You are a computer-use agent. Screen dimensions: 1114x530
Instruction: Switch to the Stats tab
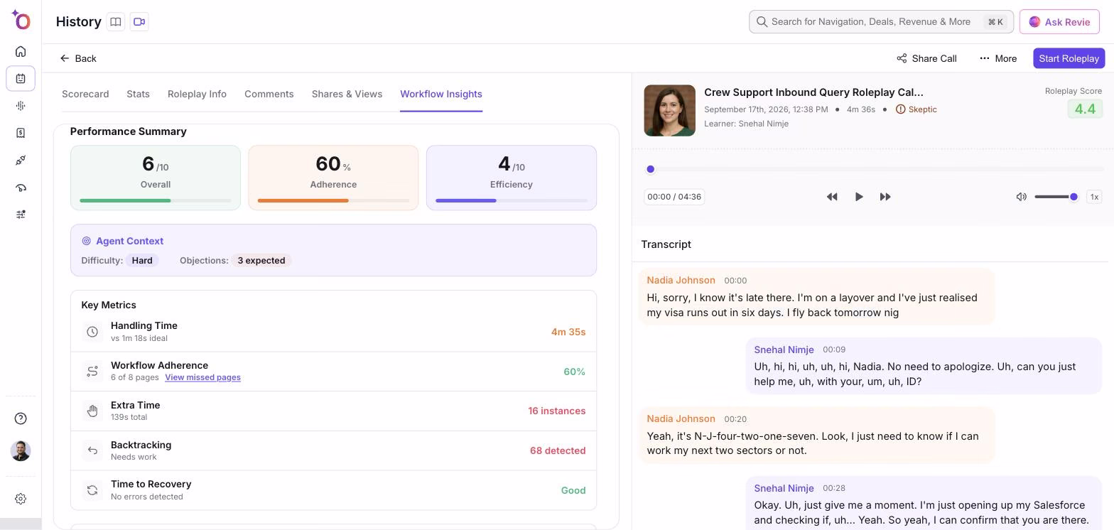point(138,94)
